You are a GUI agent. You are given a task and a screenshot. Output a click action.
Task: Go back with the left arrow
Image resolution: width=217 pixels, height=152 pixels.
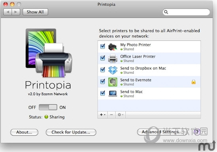[8, 12]
